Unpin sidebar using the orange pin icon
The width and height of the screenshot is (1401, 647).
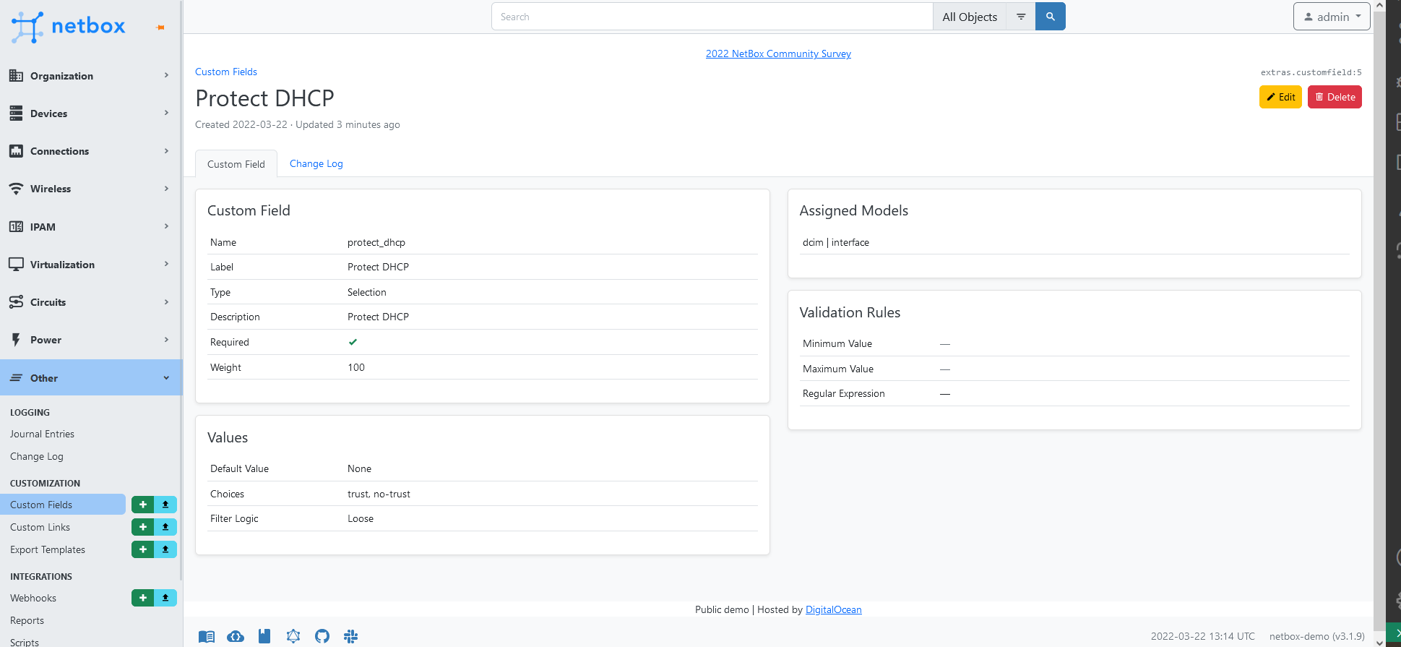pyautogui.click(x=160, y=27)
